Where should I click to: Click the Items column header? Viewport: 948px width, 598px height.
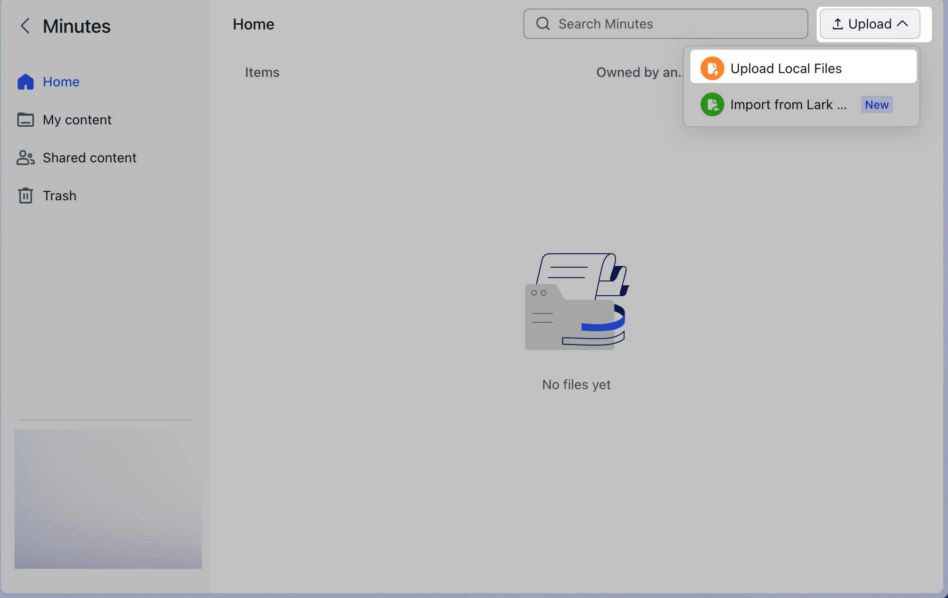[x=262, y=72]
